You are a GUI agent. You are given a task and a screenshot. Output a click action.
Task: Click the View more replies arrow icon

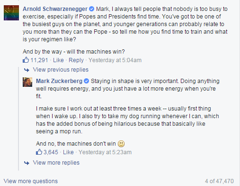tap(27, 163)
